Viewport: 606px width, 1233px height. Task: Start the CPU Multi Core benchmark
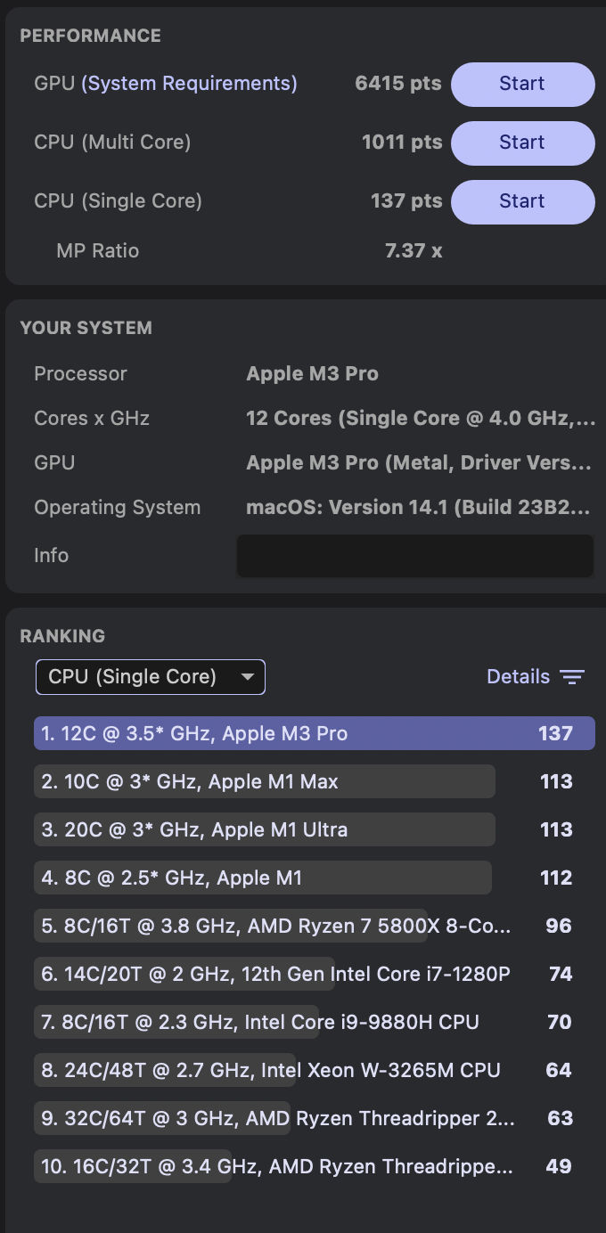(522, 143)
